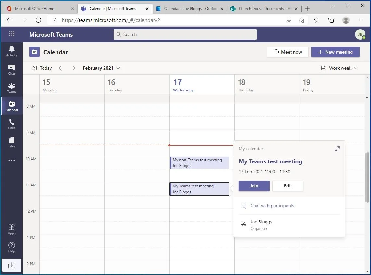Open Files in the Teams sidebar
371x275 pixels.
pyautogui.click(x=12, y=142)
